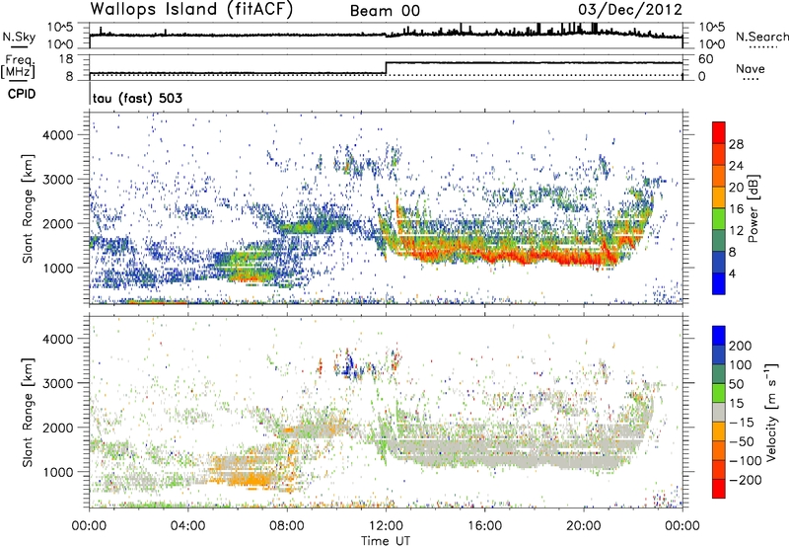Click the frequency step-up at 12:00 UT
This screenshot has height=547, width=789.
pyautogui.click(x=386, y=68)
